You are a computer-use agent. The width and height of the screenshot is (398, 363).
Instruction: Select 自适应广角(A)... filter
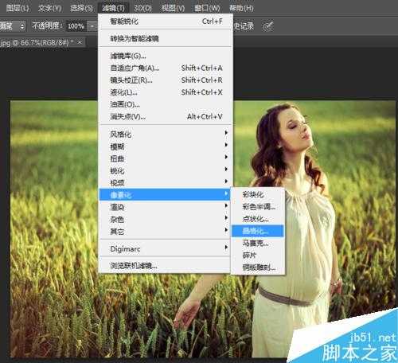click(166, 68)
